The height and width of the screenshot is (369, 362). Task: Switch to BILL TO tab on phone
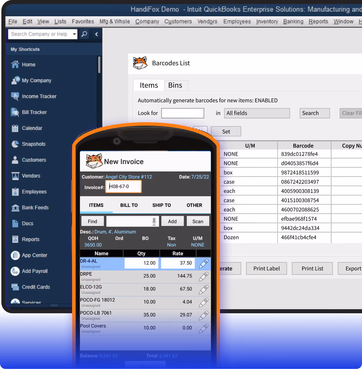click(x=129, y=205)
